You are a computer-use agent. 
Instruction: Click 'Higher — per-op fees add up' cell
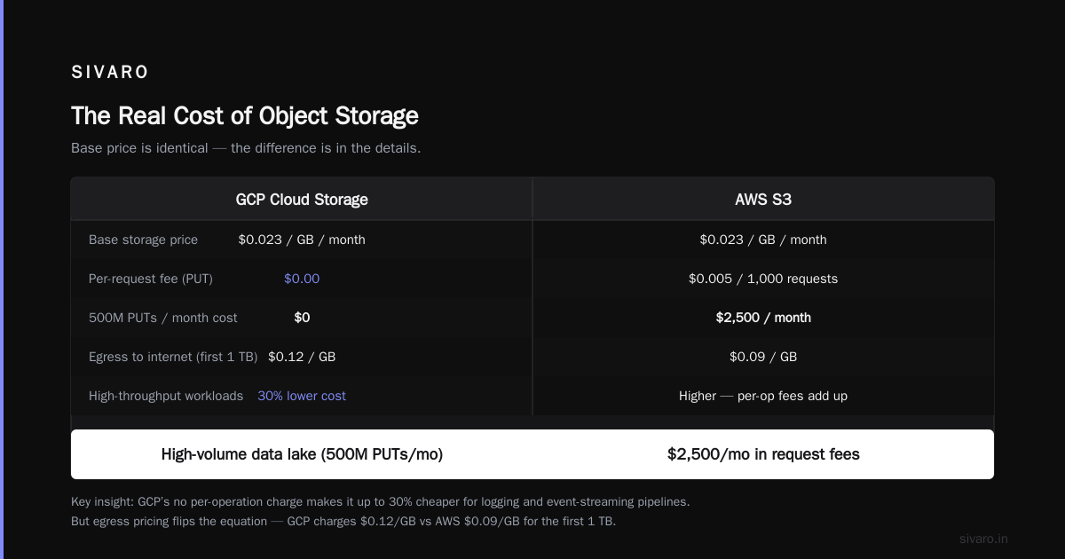(x=763, y=396)
